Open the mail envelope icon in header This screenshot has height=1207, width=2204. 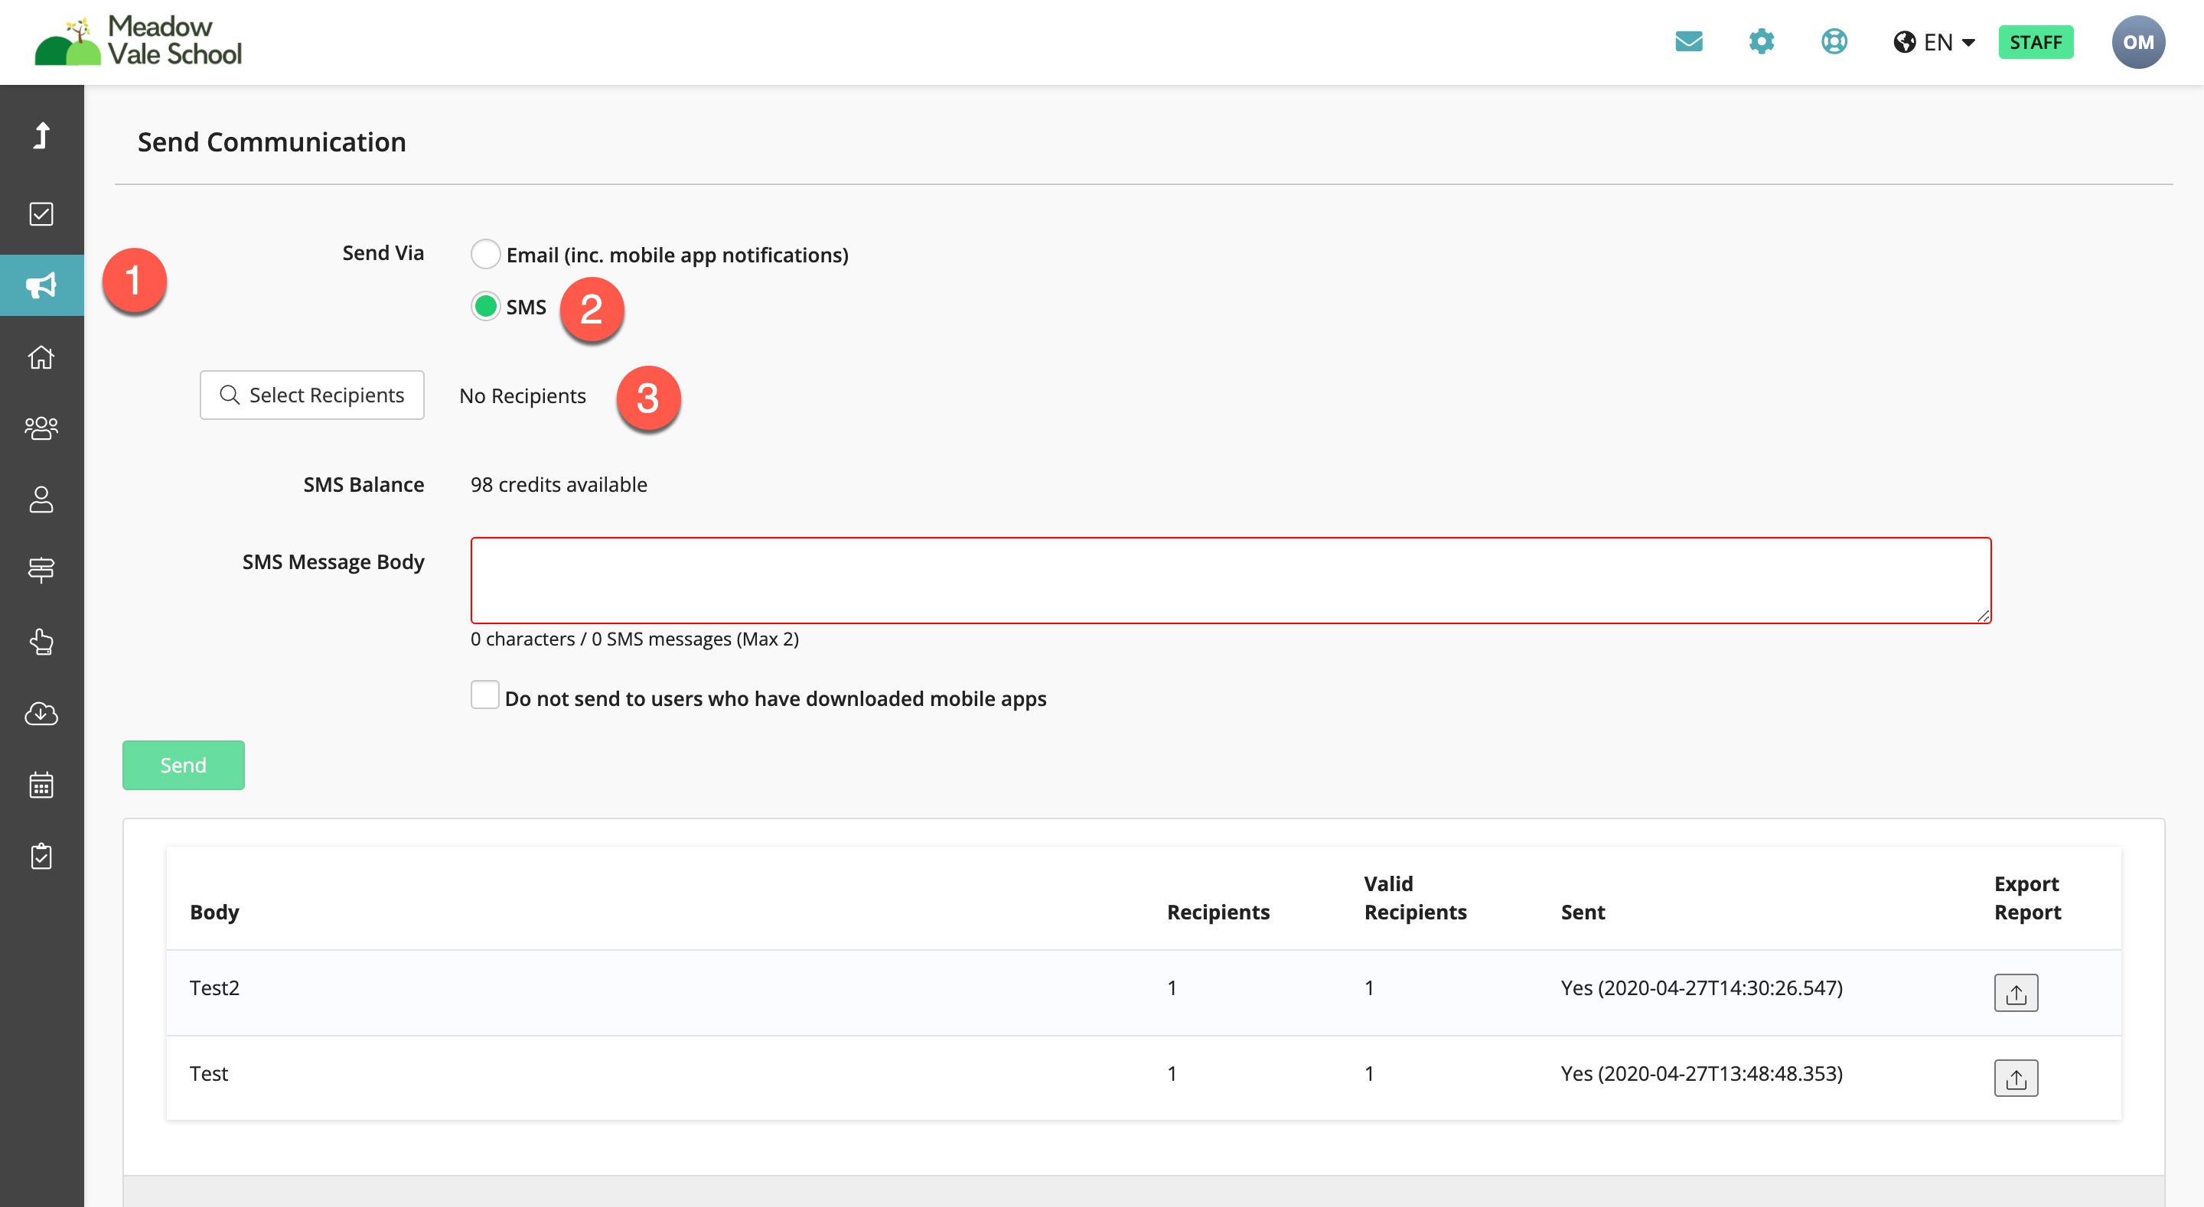click(x=1688, y=41)
